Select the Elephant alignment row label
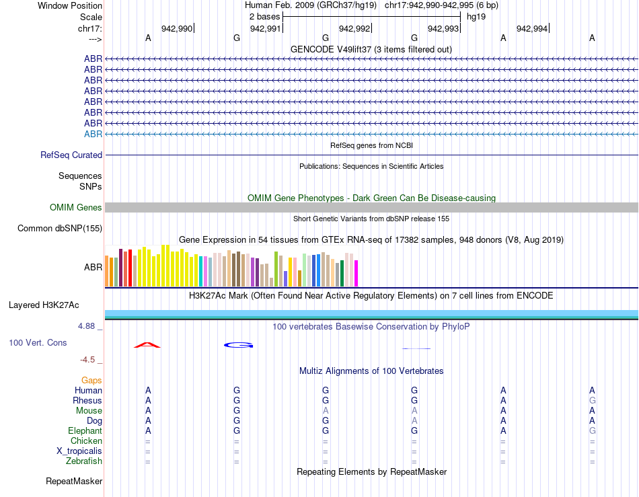Screen dimensions: 639x497 (x=85, y=430)
